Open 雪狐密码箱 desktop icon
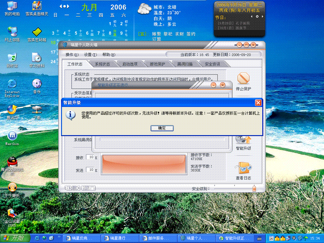This screenshot has height=243, width=324. tap(37, 34)
